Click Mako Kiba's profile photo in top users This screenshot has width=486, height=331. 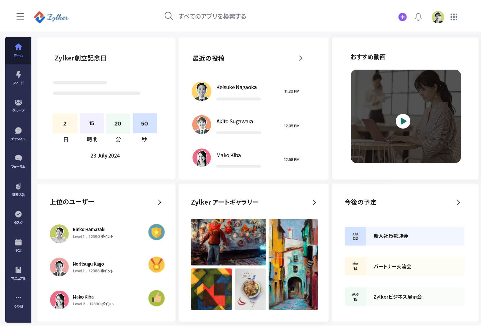tap(59, 300)
